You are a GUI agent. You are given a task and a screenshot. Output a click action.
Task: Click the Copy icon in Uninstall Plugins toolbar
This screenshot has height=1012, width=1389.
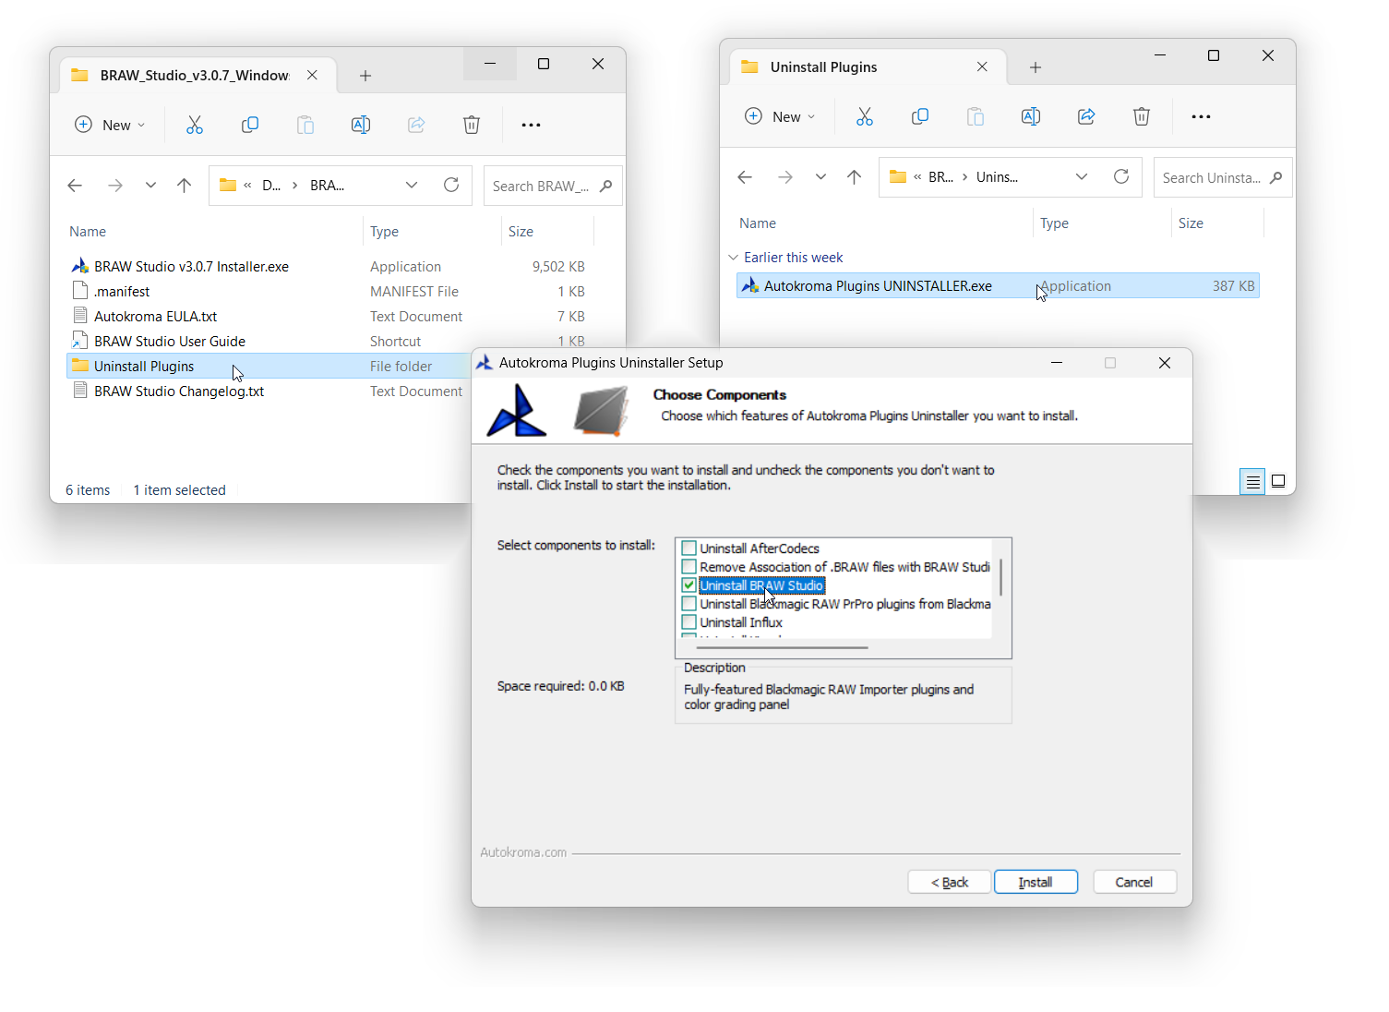coord(919,116)
